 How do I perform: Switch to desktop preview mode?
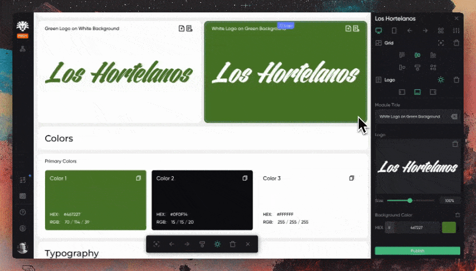tap(379, 30)
